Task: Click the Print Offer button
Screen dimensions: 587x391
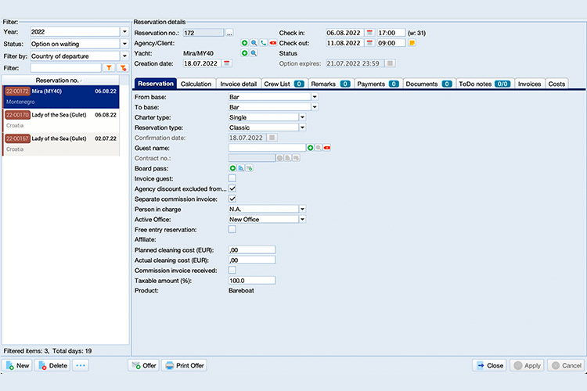Action: (185, 365)
